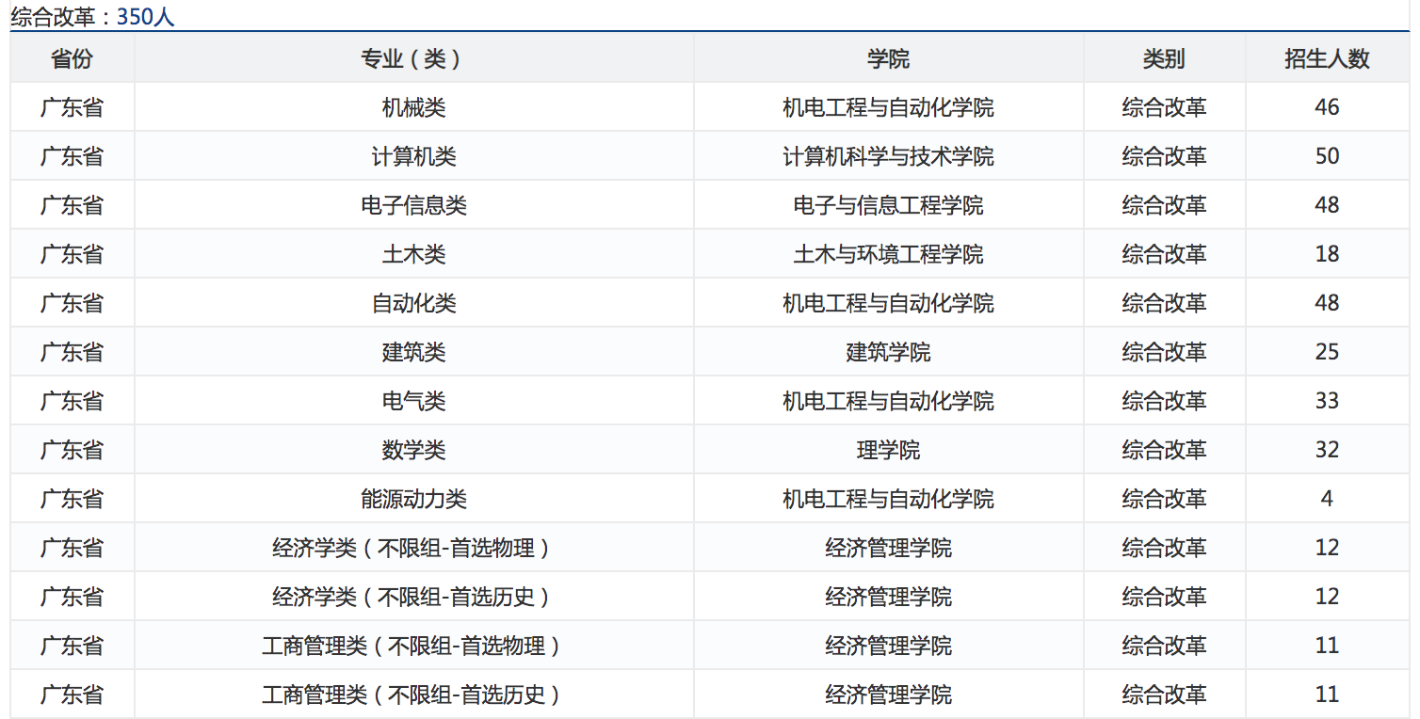Click 经济学类（不限组-首选物理） cell
Viewport: 1420px width, 719px height.
tap(413, 548)
